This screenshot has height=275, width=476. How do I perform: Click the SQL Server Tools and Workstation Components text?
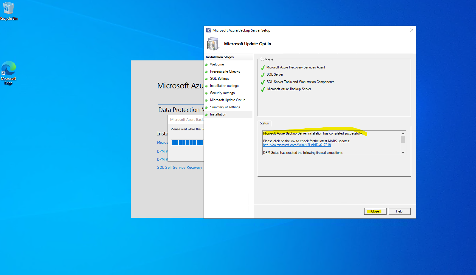(300, 82)
